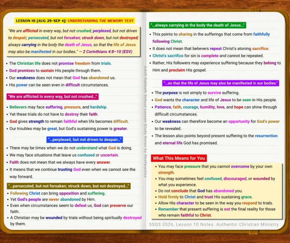This screenshot has height=243, width=290.
Task: Click the line starting 'Remember that present suffering is not'
Action: tap(217, 209)
